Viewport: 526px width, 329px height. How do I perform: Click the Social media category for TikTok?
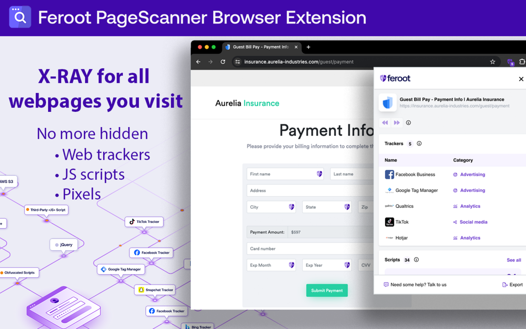[473, 222]
